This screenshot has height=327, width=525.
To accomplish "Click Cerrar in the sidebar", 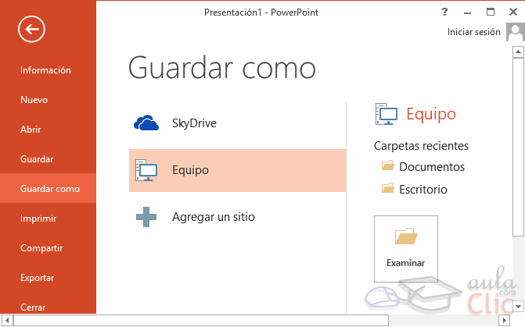I will tap(33, 307).
